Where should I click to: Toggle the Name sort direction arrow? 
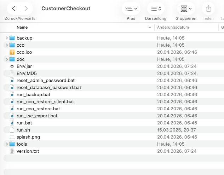[150, 28]
